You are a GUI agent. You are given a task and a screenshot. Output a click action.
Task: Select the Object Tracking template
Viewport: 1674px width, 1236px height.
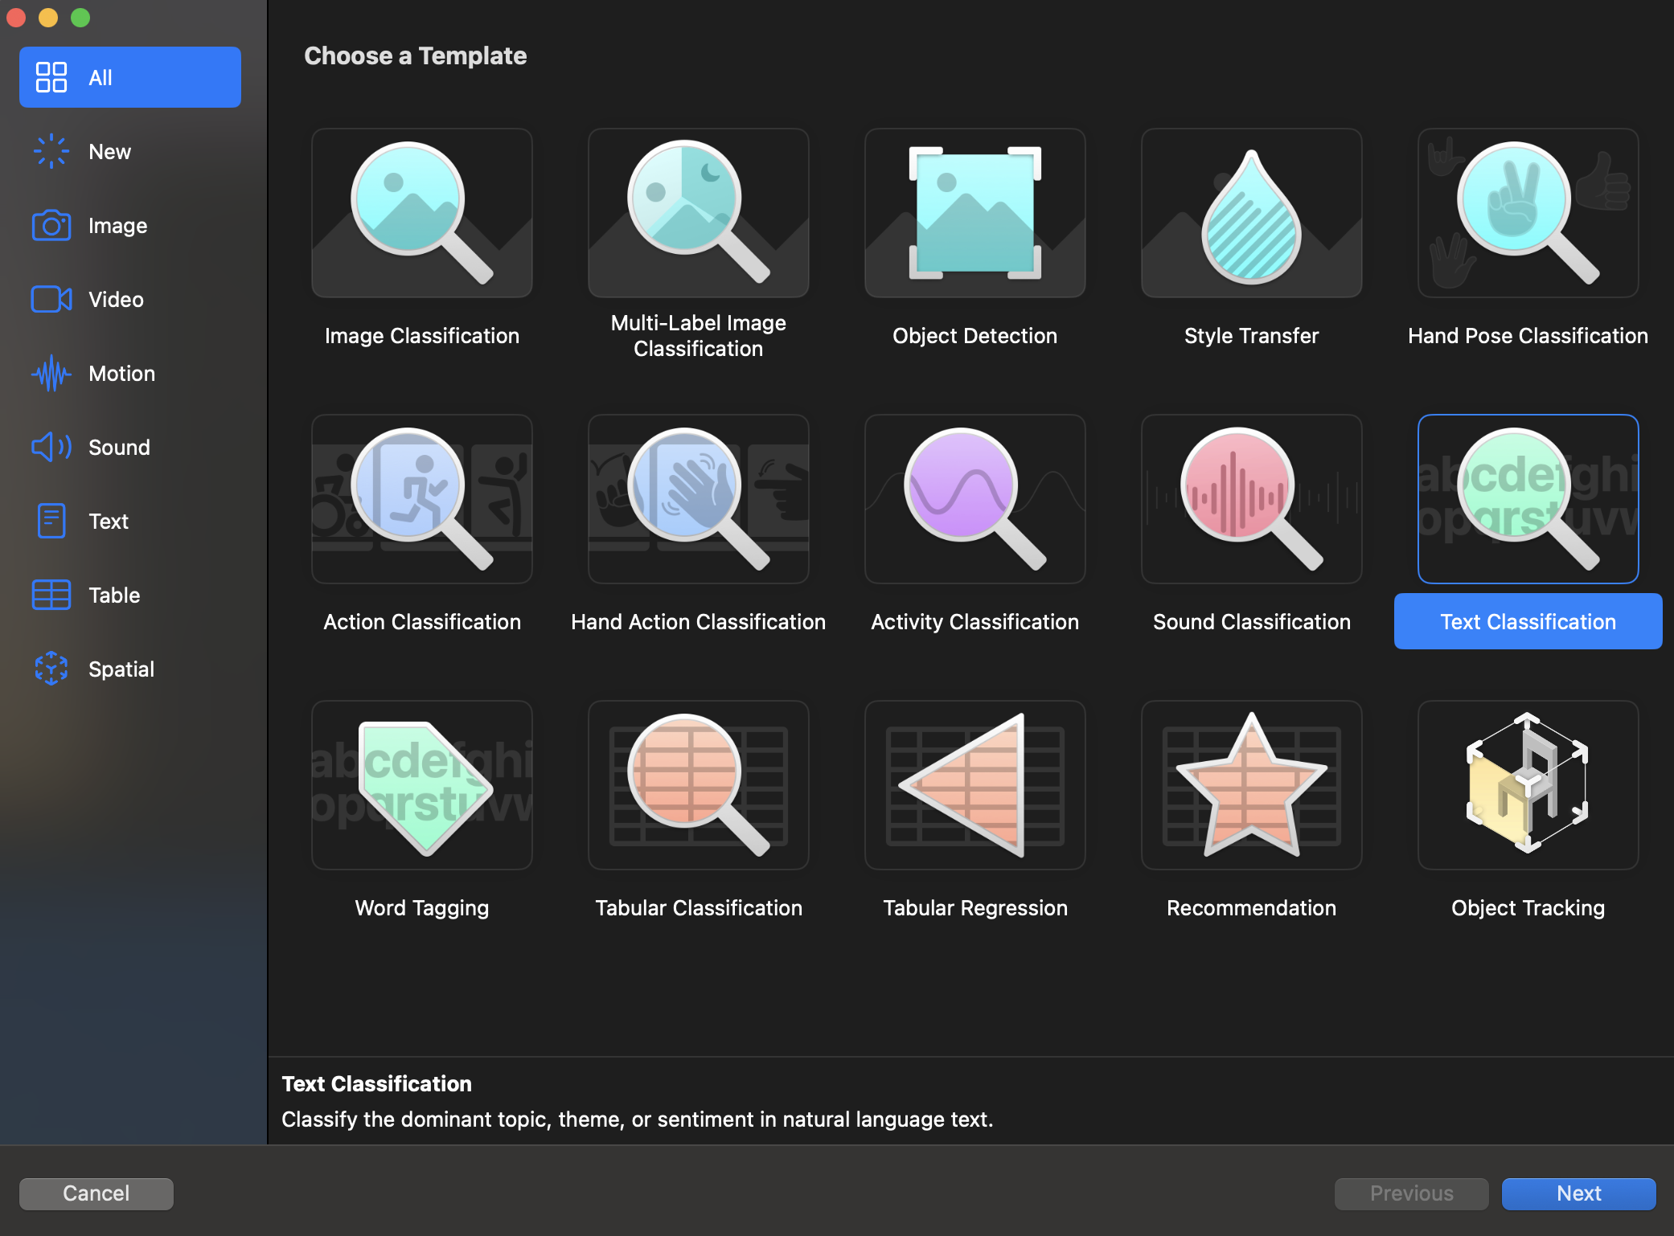tap(1528, 785)
